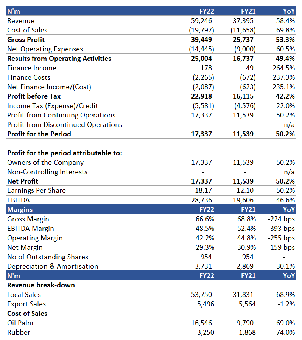Click Profit from Discontinued Operations label
Image resolution: width=302 pixels, height=340 pixels.
tap(65, 125)
